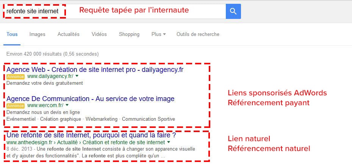Open the Agence Web dailyagency.fr ad link

(x=95, y=70)
